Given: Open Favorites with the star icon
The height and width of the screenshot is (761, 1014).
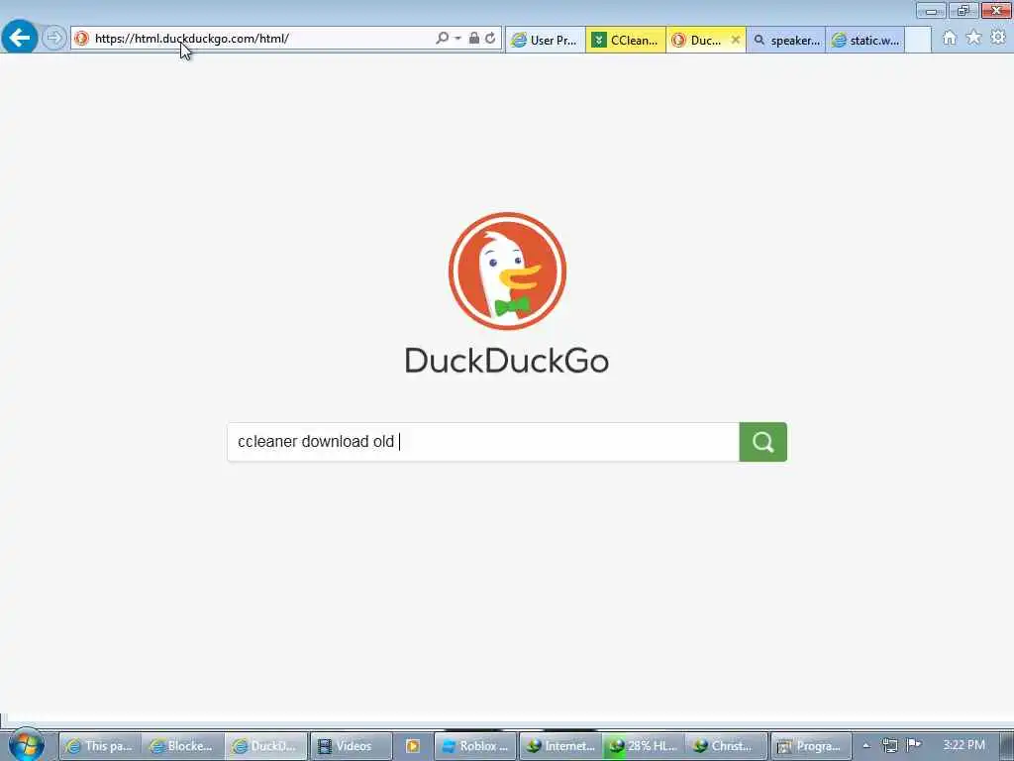Looking at the screenshot, I should pyautogui.click(x=973, y=39).
